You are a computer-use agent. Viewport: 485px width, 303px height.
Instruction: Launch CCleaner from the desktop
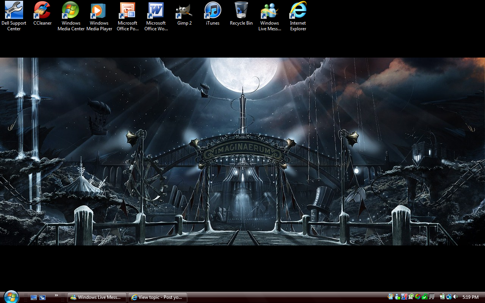(x=42, y=11)
